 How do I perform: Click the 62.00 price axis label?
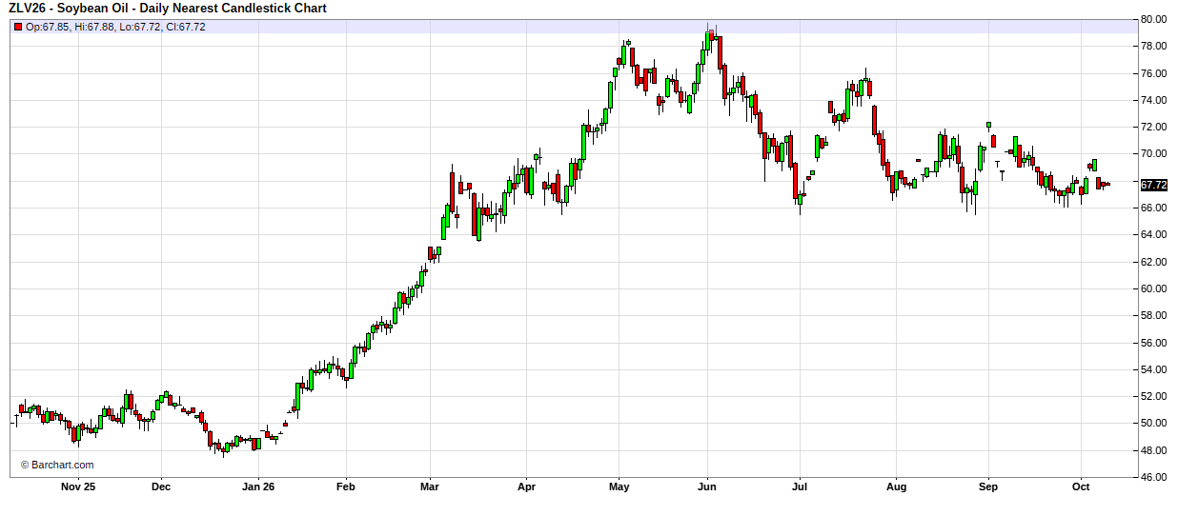click(x=1153, y=262)
